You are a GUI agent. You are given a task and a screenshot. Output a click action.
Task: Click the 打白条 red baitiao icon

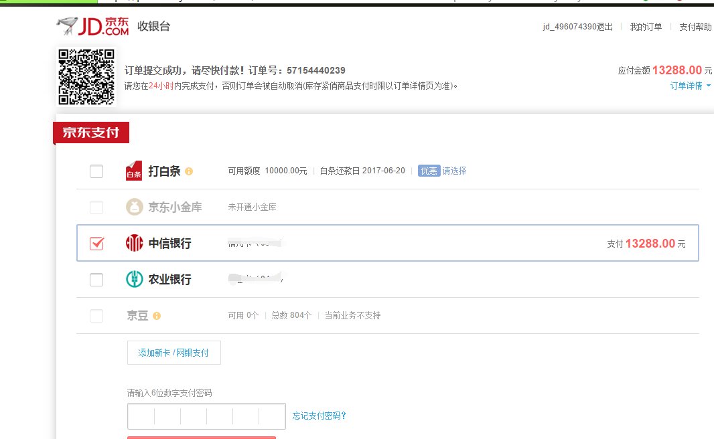click(x=134, y=171)
